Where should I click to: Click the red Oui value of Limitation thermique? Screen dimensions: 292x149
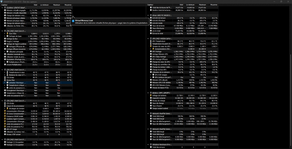pos(59,83)
